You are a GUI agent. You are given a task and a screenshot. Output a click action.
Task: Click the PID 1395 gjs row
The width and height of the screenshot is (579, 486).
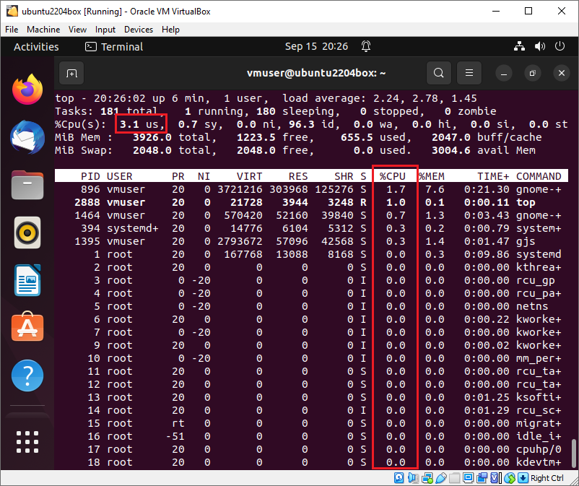pos(311,241)
